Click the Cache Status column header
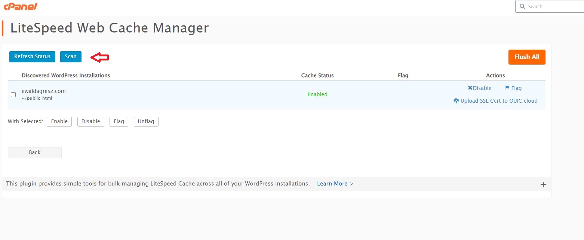The height and width of the screenshot is (240, 584). click(317, 75)
